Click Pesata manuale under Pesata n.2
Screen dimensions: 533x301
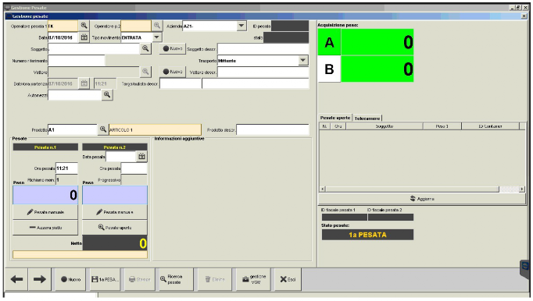(115, 212)
